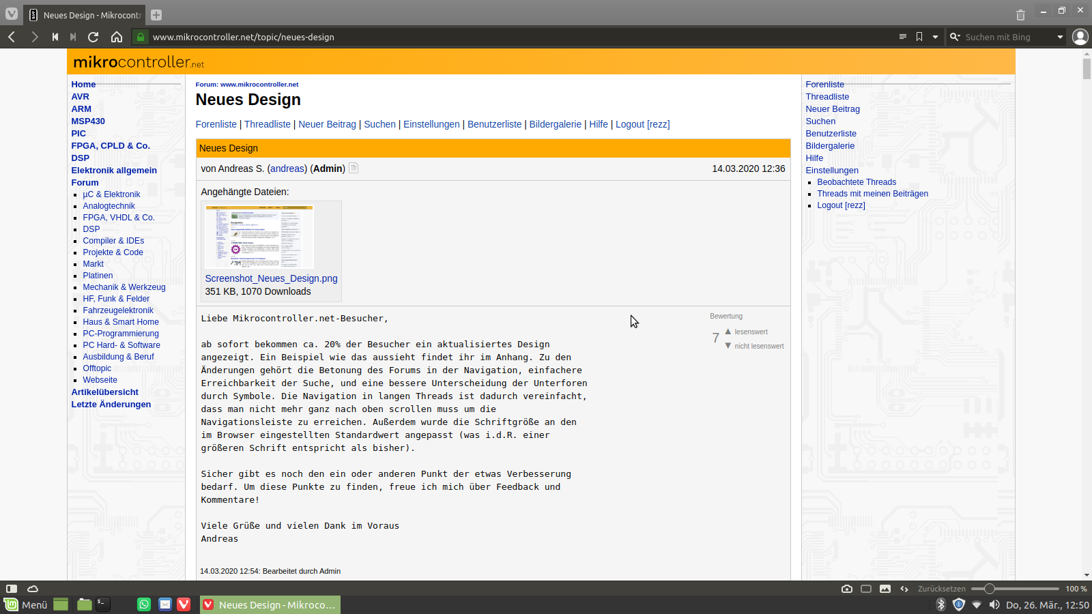1092x614 pixels.
Task: Adjust the page zoom slider
Action: pyautogui.click(x=1015, y=589)
